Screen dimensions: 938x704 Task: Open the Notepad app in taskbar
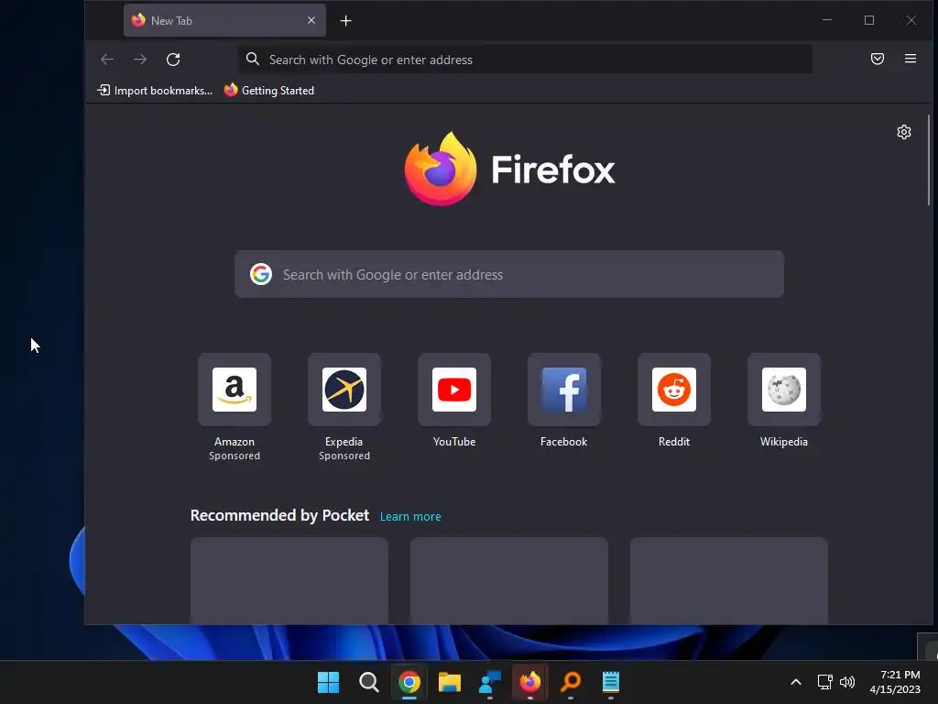coord(611,682)
